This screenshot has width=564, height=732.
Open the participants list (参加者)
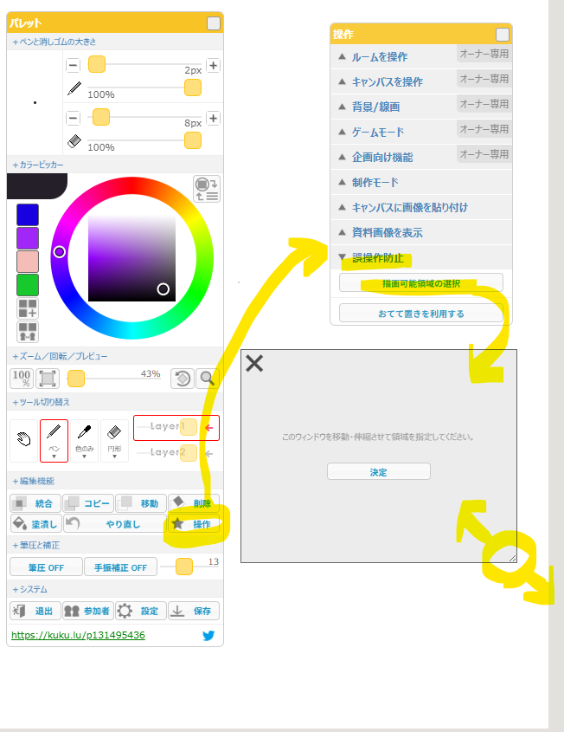[x=88, y=611]
